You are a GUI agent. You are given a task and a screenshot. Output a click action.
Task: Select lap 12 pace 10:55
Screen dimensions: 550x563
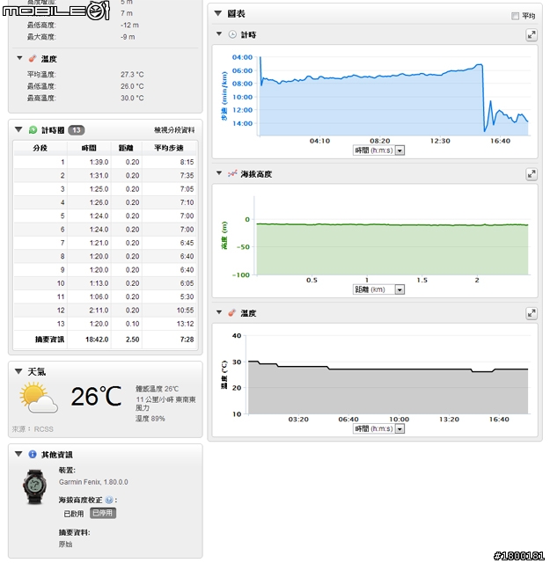point(185,311)
